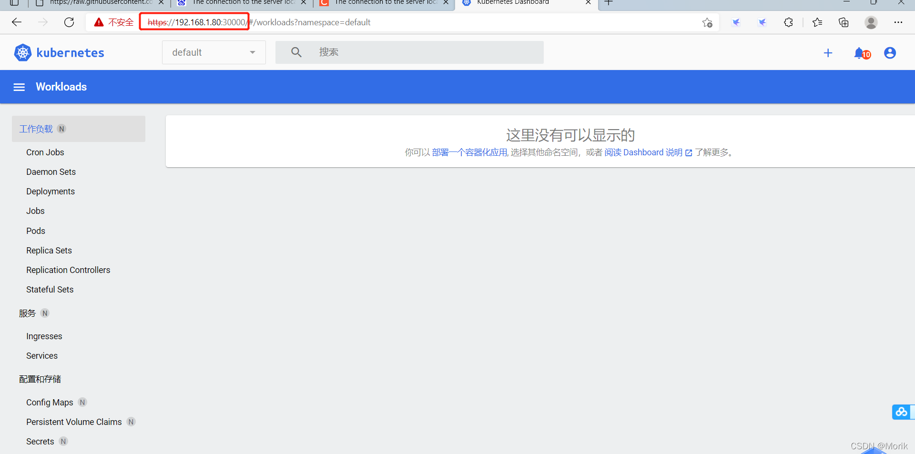
Task: Open new browser tab plus button
Action: [x=609, y=2]
